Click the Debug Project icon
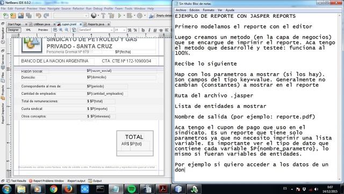 [x=130, y=16]
